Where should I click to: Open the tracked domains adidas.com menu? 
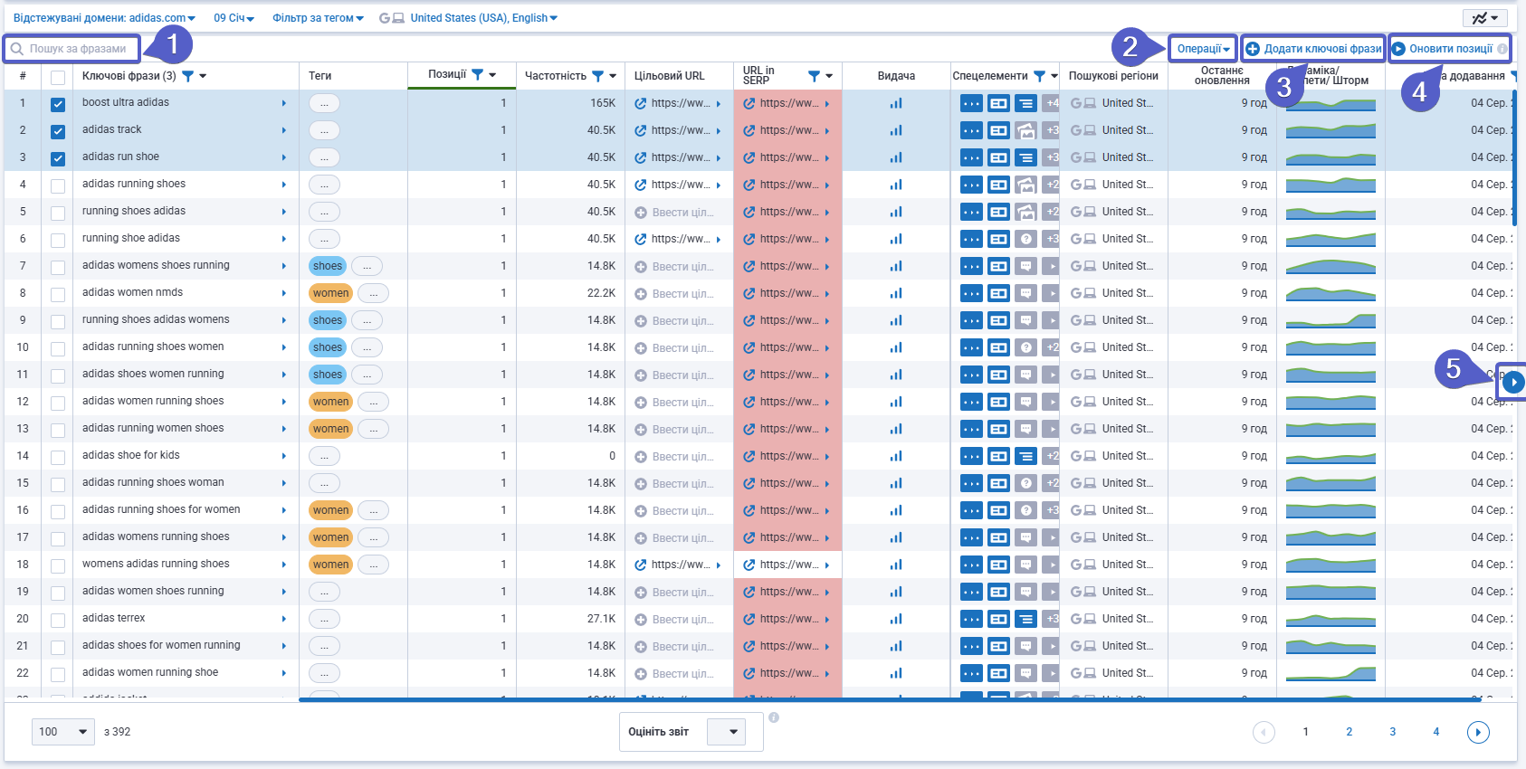tap(104, 18)
